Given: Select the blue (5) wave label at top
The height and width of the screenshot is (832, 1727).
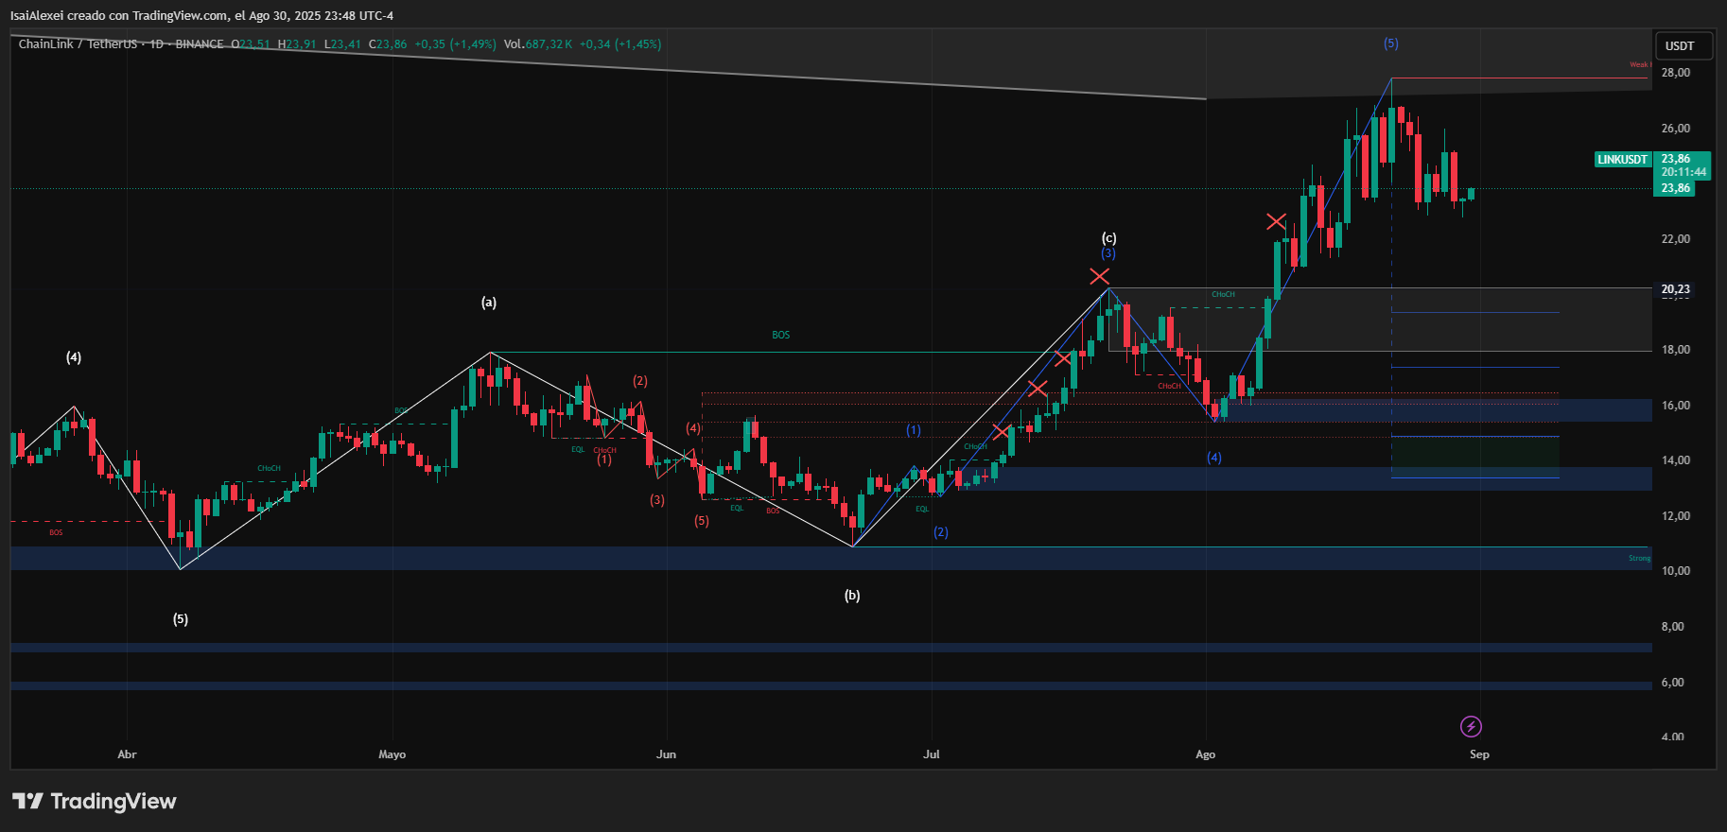Looking at the screenshot, I should pos(1390,43).
